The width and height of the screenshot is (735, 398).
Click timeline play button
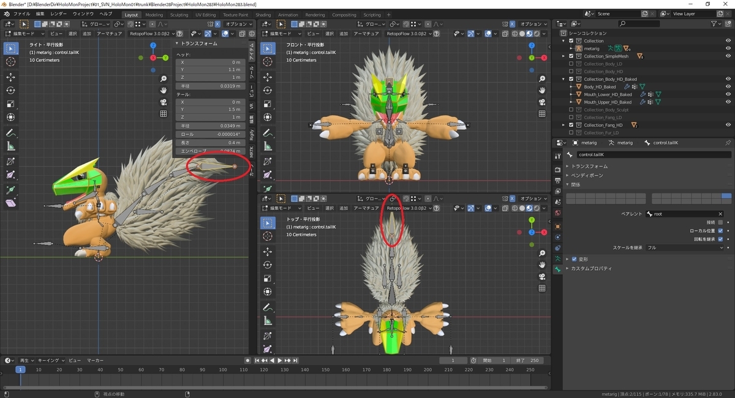(280, 361)
